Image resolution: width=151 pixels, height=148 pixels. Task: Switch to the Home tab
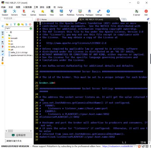[42, 19]
